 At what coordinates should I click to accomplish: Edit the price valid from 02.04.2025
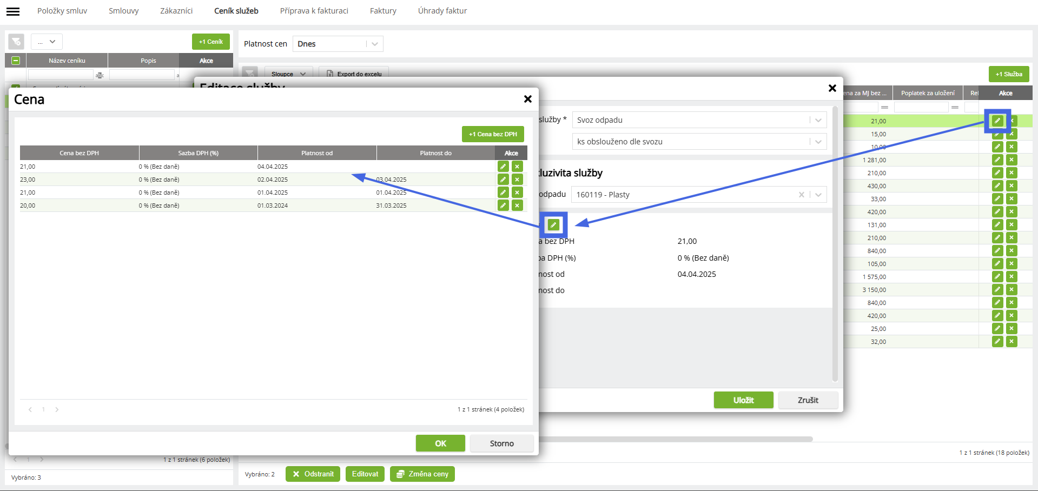click(503, 180)
